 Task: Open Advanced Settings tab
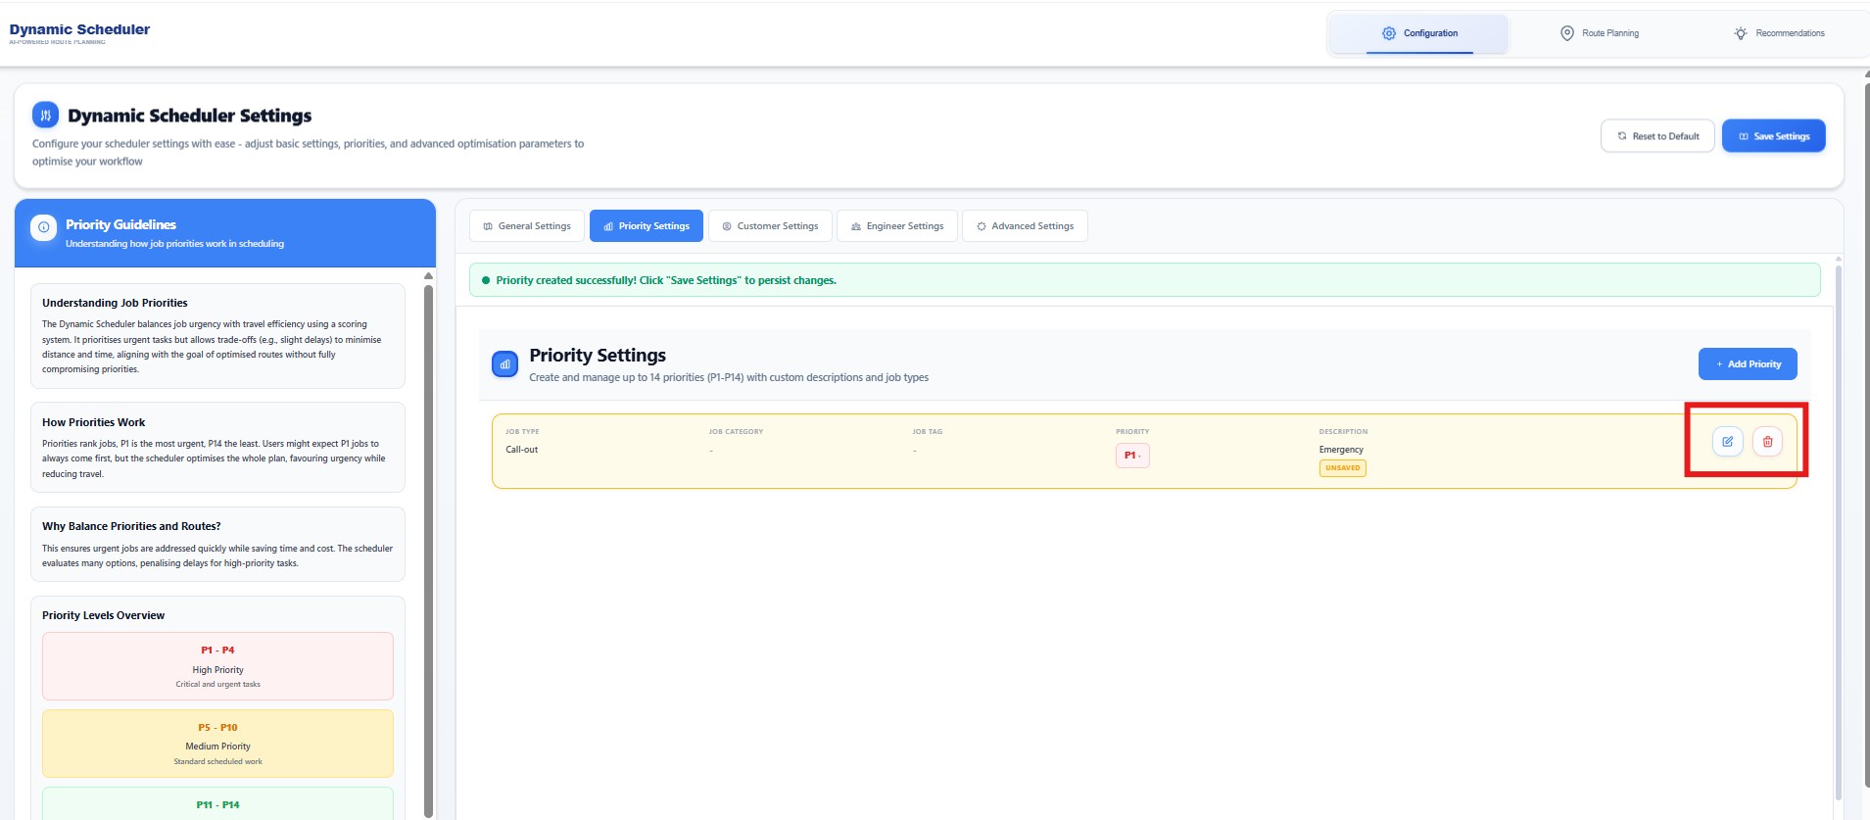tap(1025, 226)
